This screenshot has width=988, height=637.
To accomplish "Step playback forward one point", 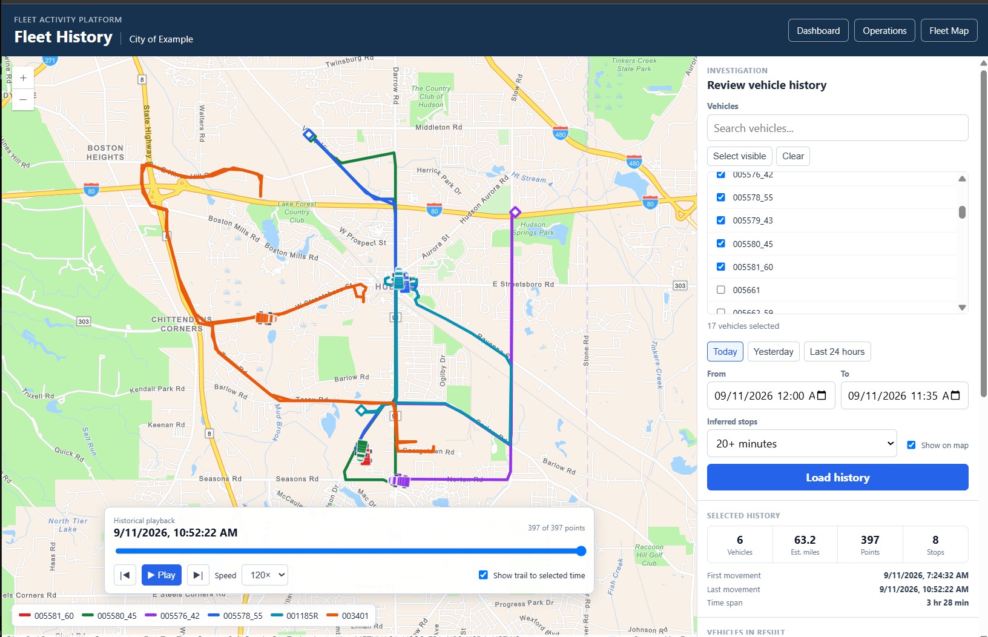I will 198,575.
